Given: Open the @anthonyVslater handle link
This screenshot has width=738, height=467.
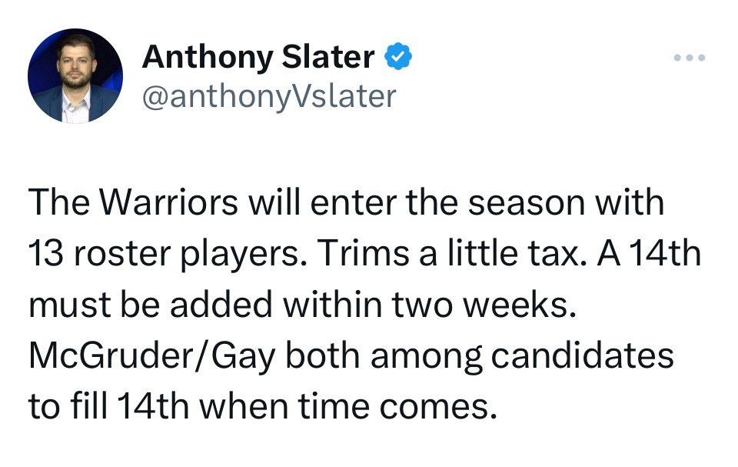Looking at the screenshot, I should [x=269, y=97].
